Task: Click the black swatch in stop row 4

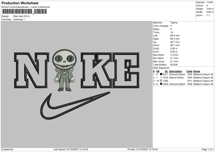Action: 161,84
